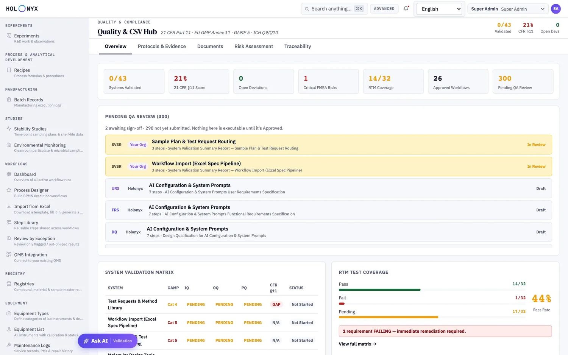Click the Import from Excel download icon
Image resolution: width=568 pixels, height=355 pixels.
point(9,206)
